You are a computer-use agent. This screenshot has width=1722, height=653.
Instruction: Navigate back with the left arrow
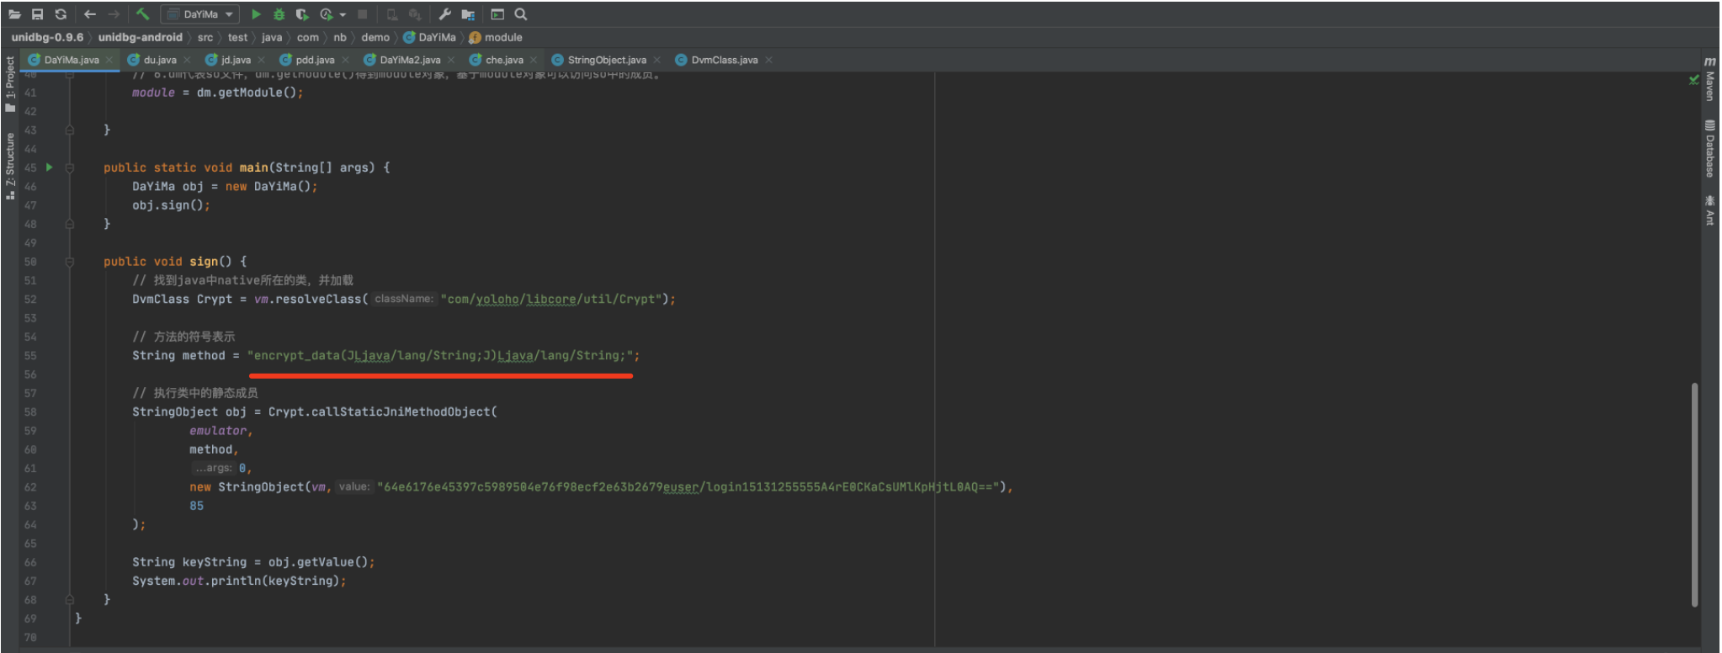click(x=90, y=14)
